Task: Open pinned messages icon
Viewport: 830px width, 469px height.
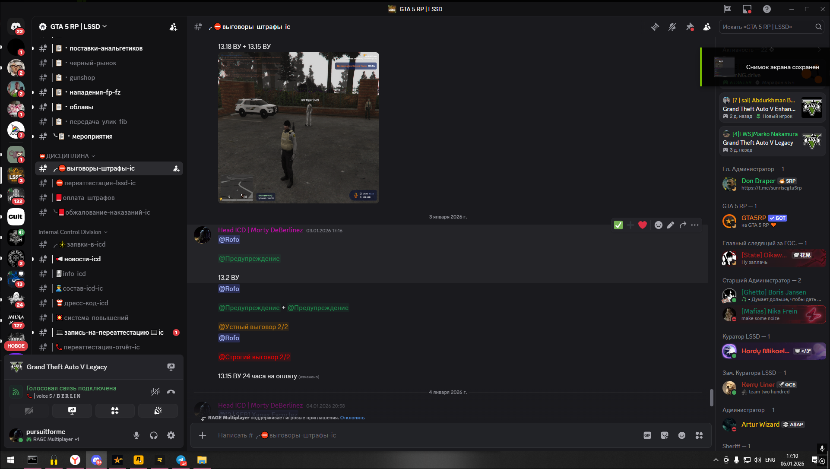Action: pyautogui.click(x=690, y=27)
